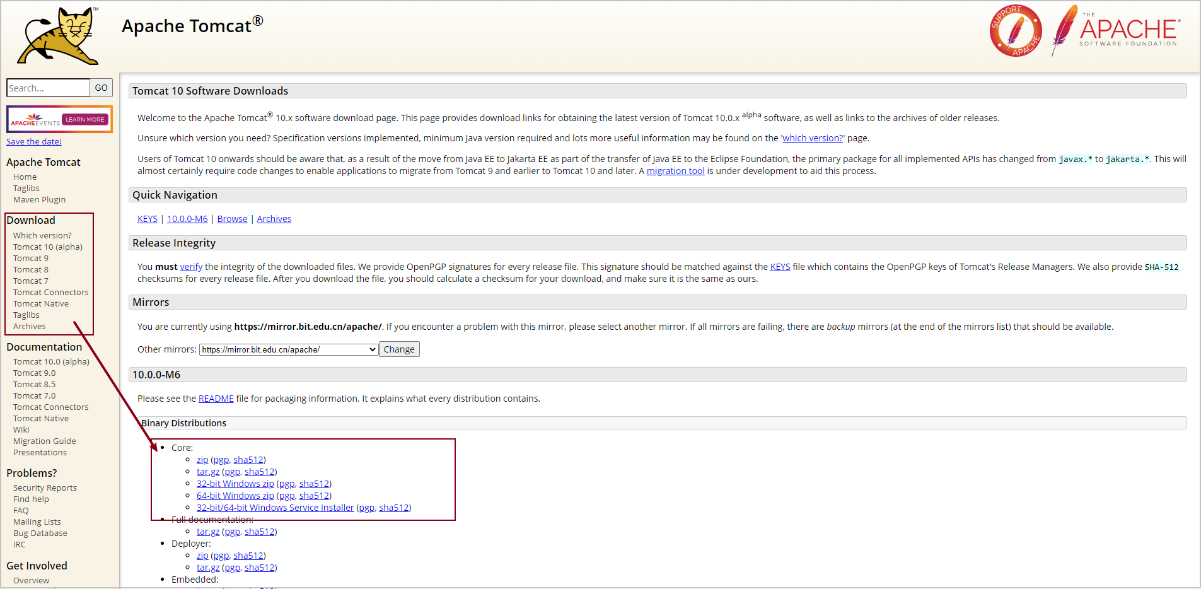Click the Apache Tomcat cat logo
This screenshot has height=589, width=1201.
click(x=58, y=36)
